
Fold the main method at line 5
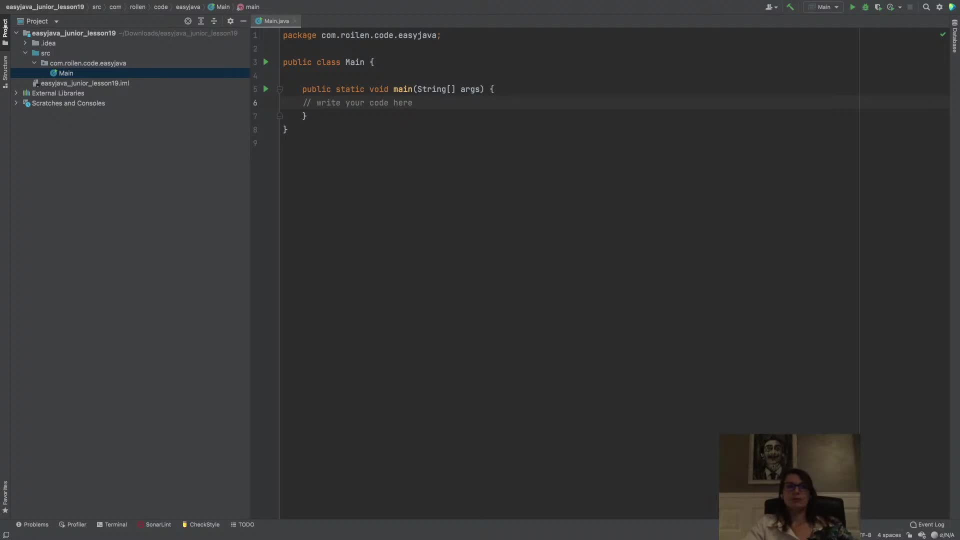[x=280, y=89]
